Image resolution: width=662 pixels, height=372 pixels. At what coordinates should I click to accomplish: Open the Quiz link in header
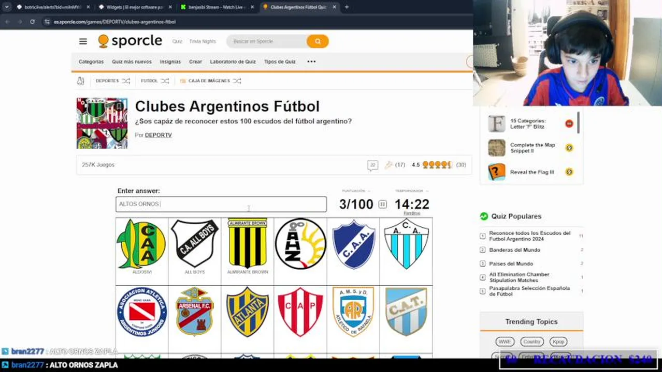pyautogui.click(x=177, y=41)
